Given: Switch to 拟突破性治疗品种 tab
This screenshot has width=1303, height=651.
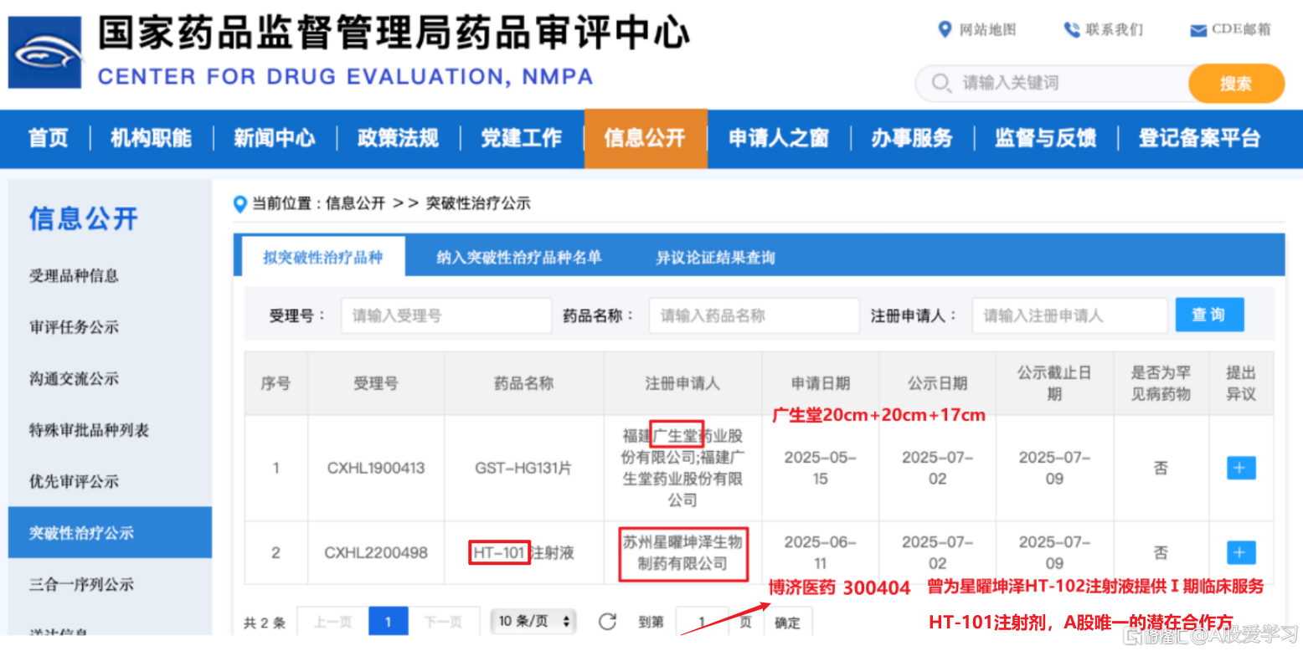Looking at the screenshot, I should (x=323, y=257).
